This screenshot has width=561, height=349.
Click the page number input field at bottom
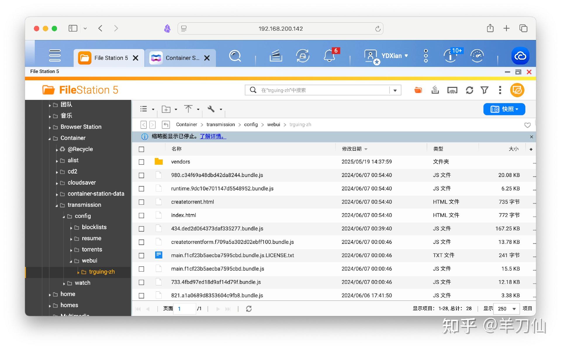[x=184, y=308]
